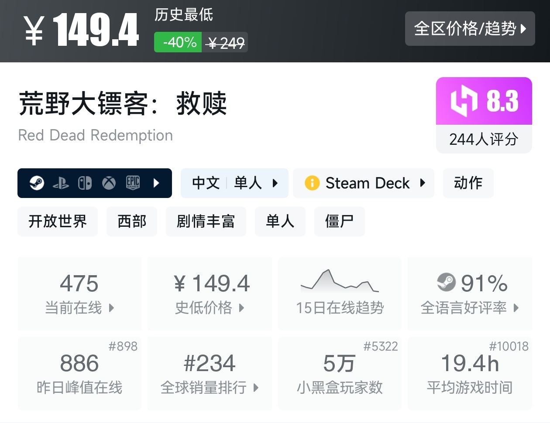Screen dimensions: 550x423
Task: Click the yellow Steam Deck info icon
Action: pos(312,183)
